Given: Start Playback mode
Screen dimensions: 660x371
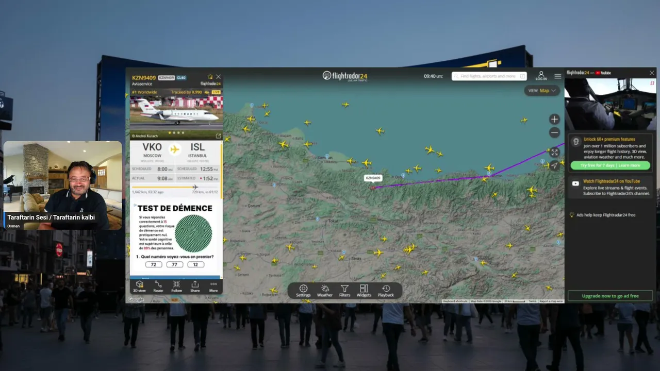Looking at the screenshot, I should tap(386, 291).
